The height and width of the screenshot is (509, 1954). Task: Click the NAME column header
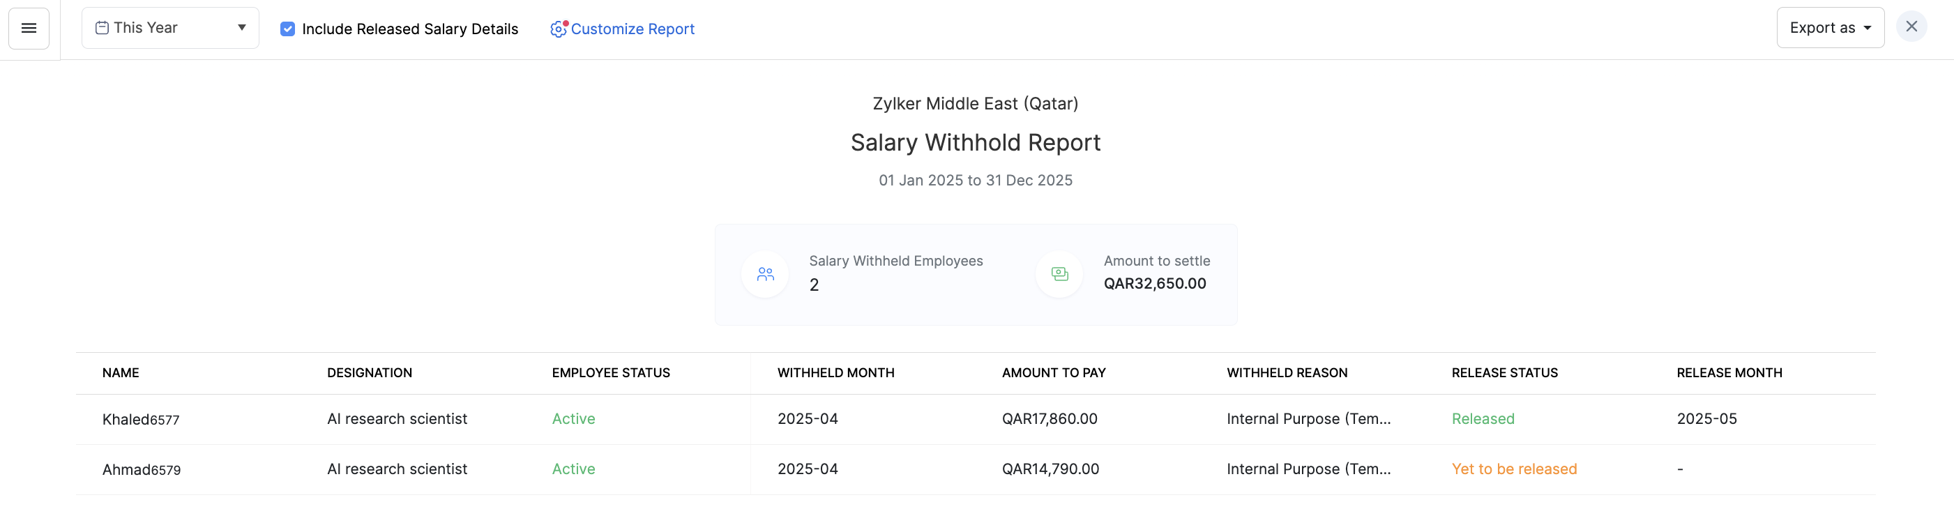[x=121, y=372]
